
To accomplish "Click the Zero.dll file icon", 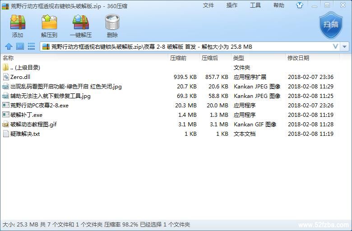I will tap(6, 77).
